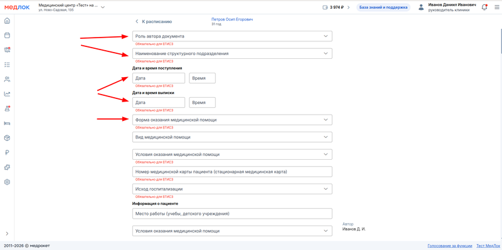Go back via К расписанию
Image resolution: width=502 pixels, height=250 pixels.
click(154, 21)
